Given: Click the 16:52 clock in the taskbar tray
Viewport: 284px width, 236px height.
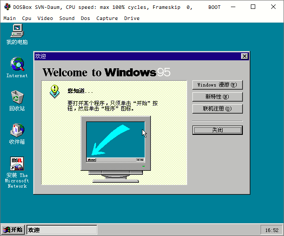Looking at the screenshot, I should tap(272, 230).
